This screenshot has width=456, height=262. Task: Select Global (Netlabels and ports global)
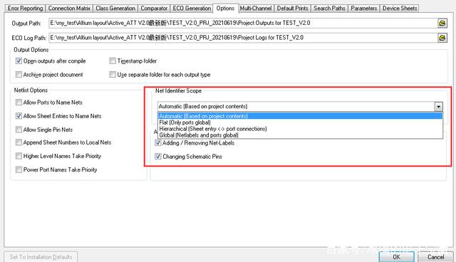[x=300, y=135]
